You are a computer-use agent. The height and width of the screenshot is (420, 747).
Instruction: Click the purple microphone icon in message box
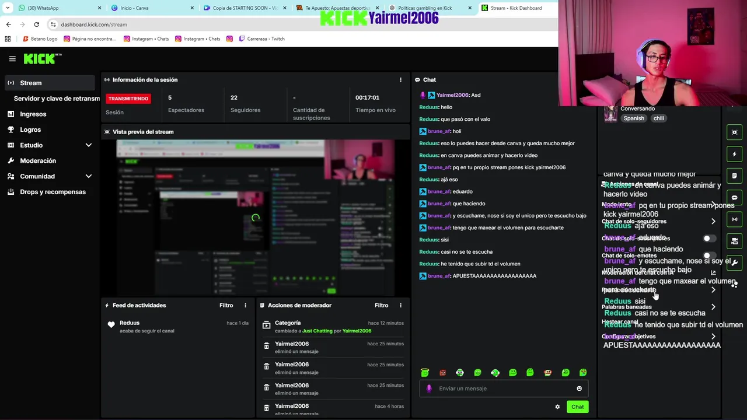pyautogui.click(x=429, y=388)
